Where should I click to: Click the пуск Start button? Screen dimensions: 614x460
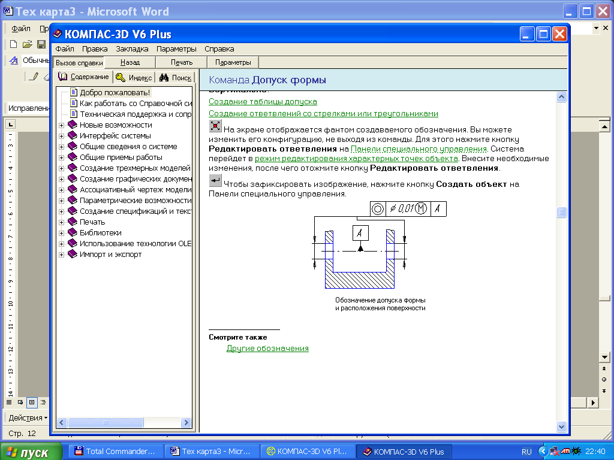click(x=31, y=452)
